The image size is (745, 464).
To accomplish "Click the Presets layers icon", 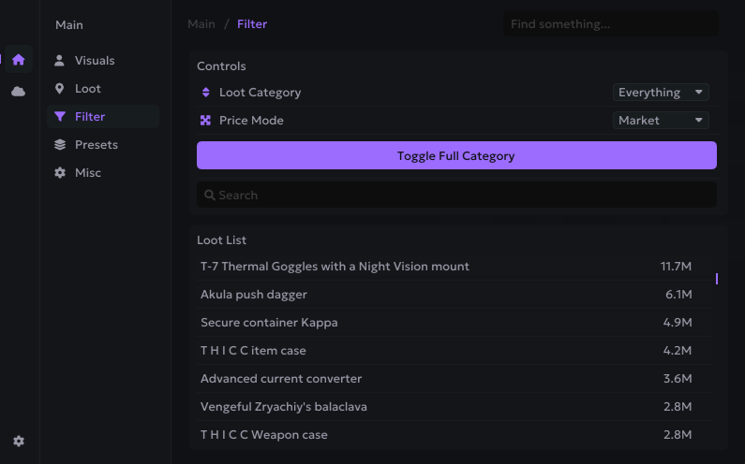I will pyautogui.click(x=60, y=145).
